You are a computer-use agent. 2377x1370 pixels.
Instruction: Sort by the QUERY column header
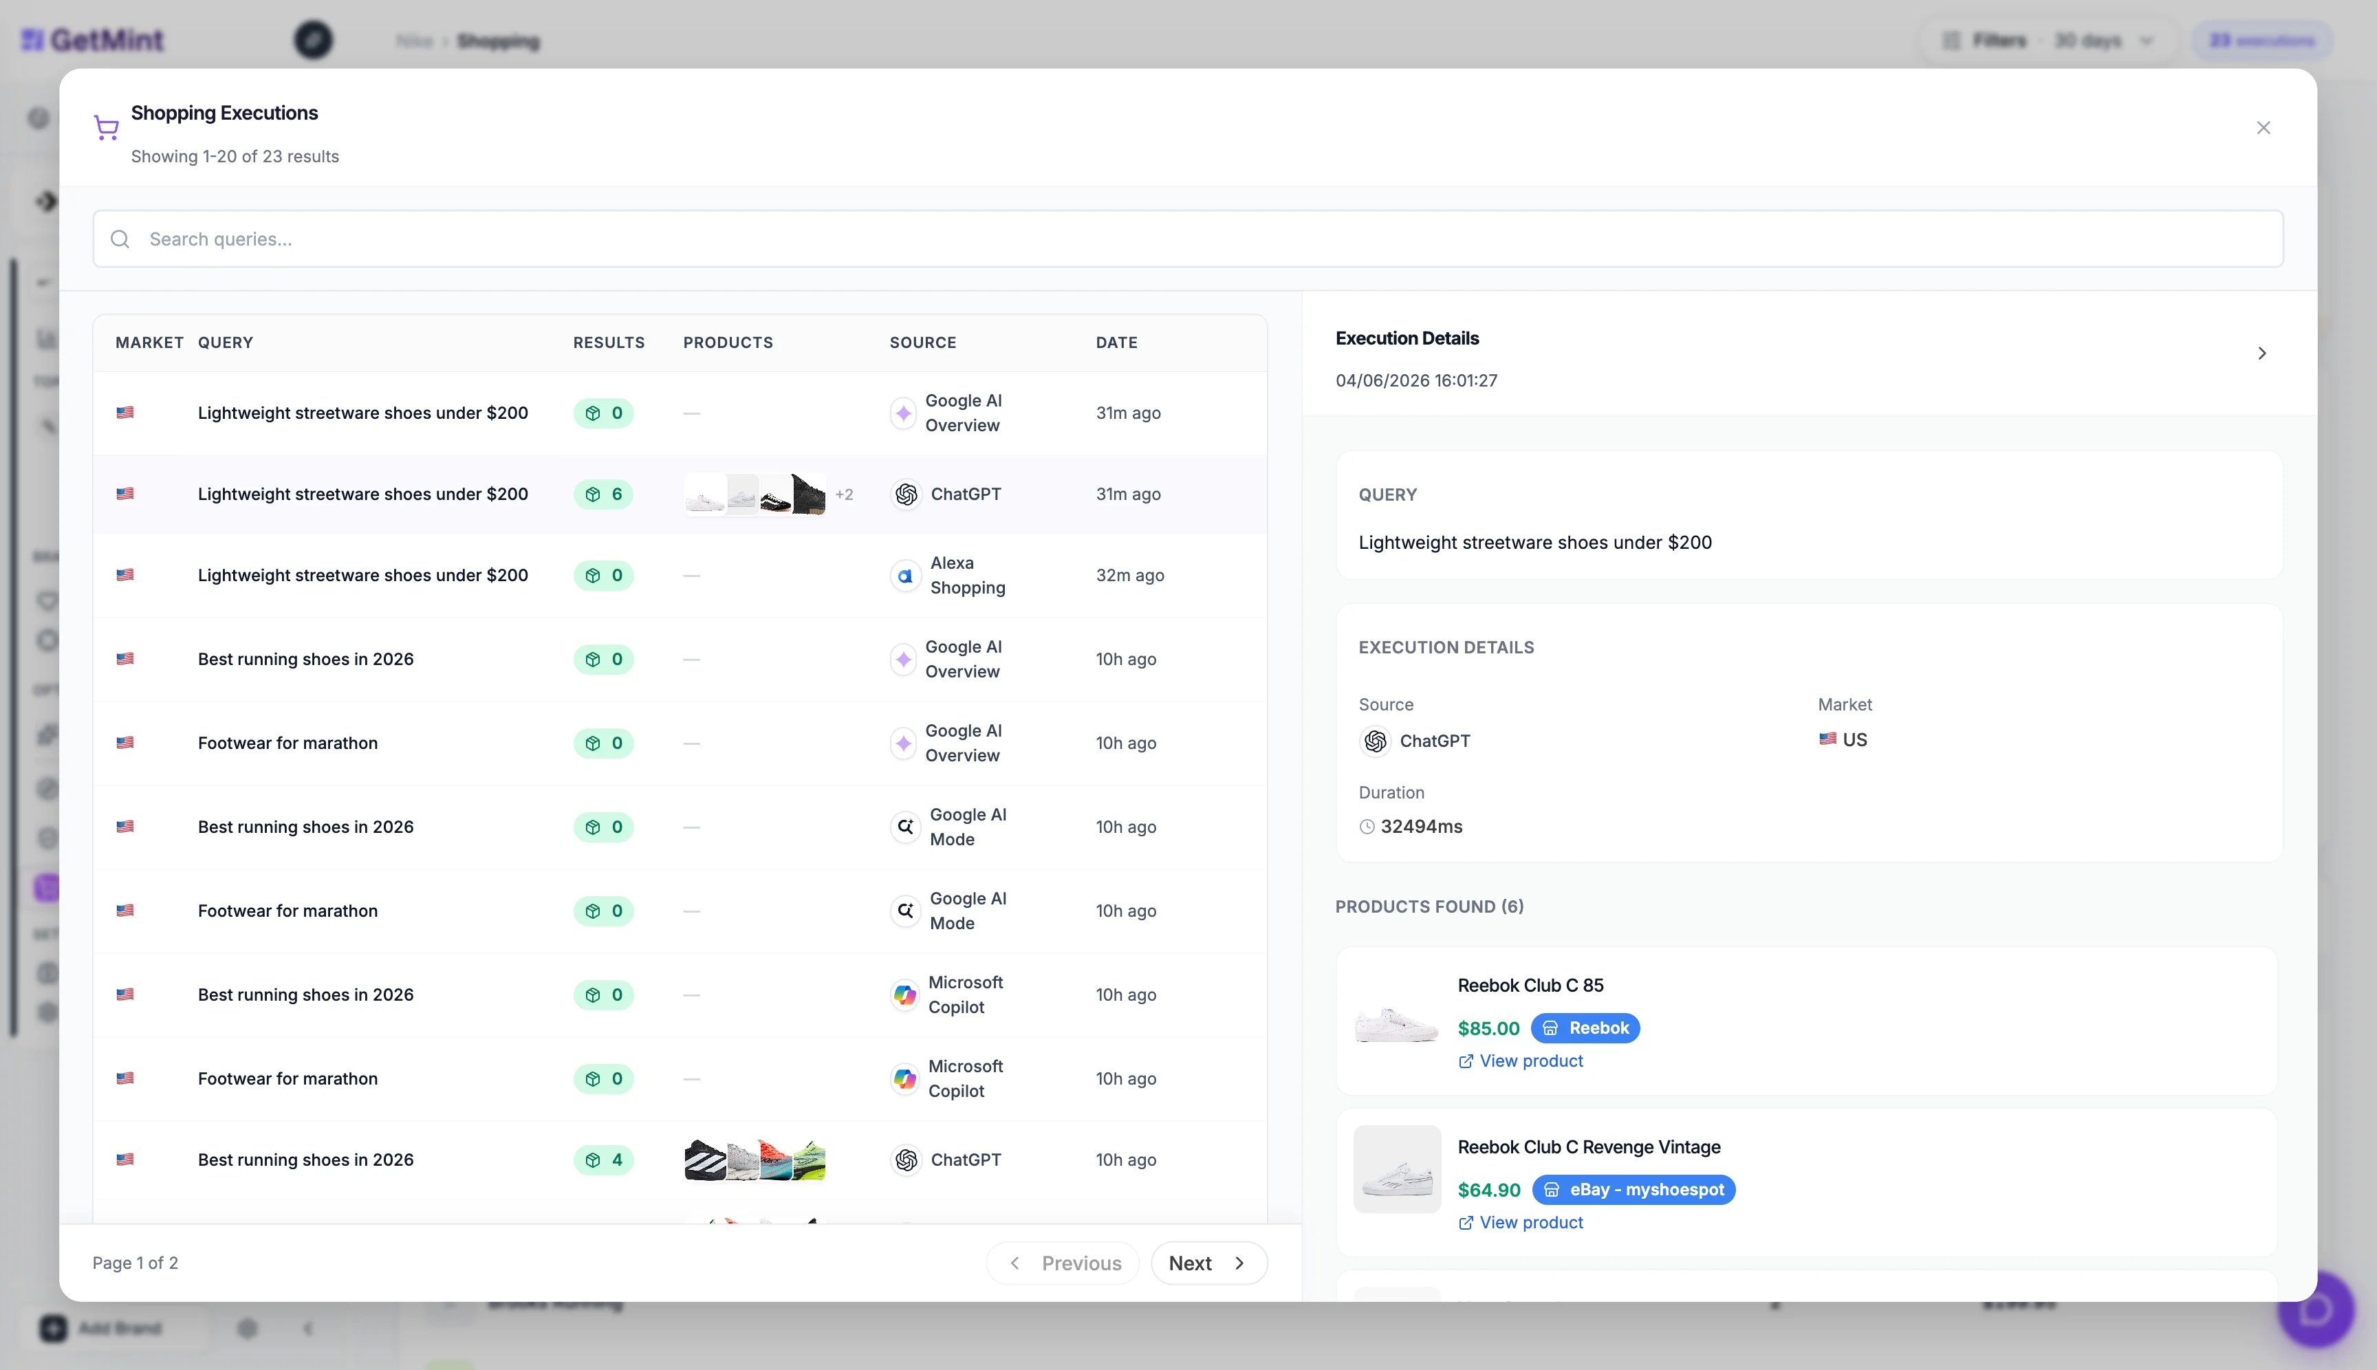pyautogui.click(x=226, y=342)
